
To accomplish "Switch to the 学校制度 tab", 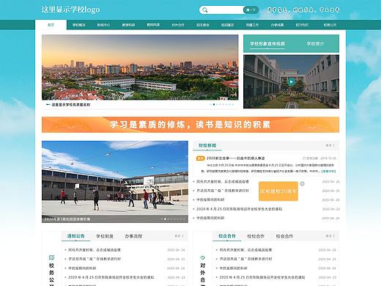I will tap(105, 236).
